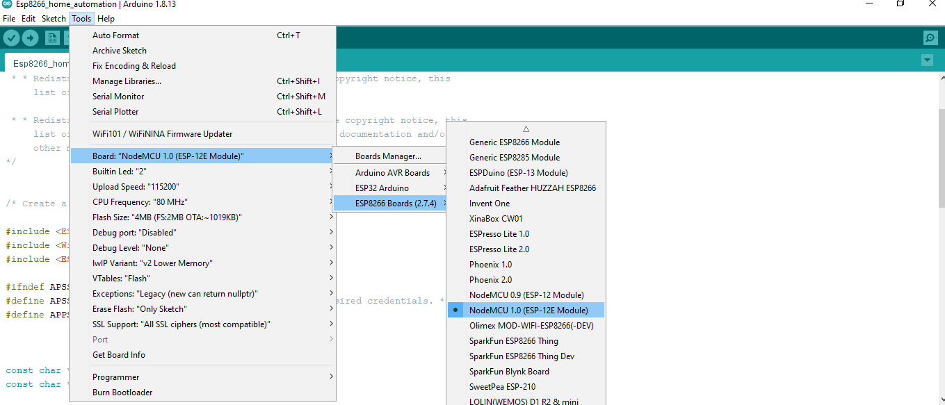Select ESPresso Lite 2.0 board
This screenshot has height=405, width=945.
(x=526, y=249)
